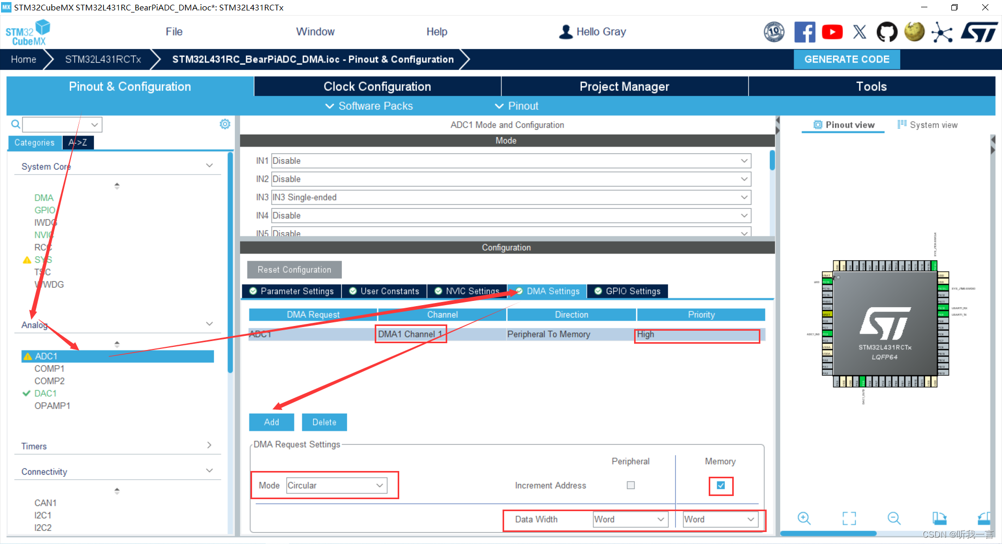Open the IN3 Single-ended dropdown

tap(511, 197)
